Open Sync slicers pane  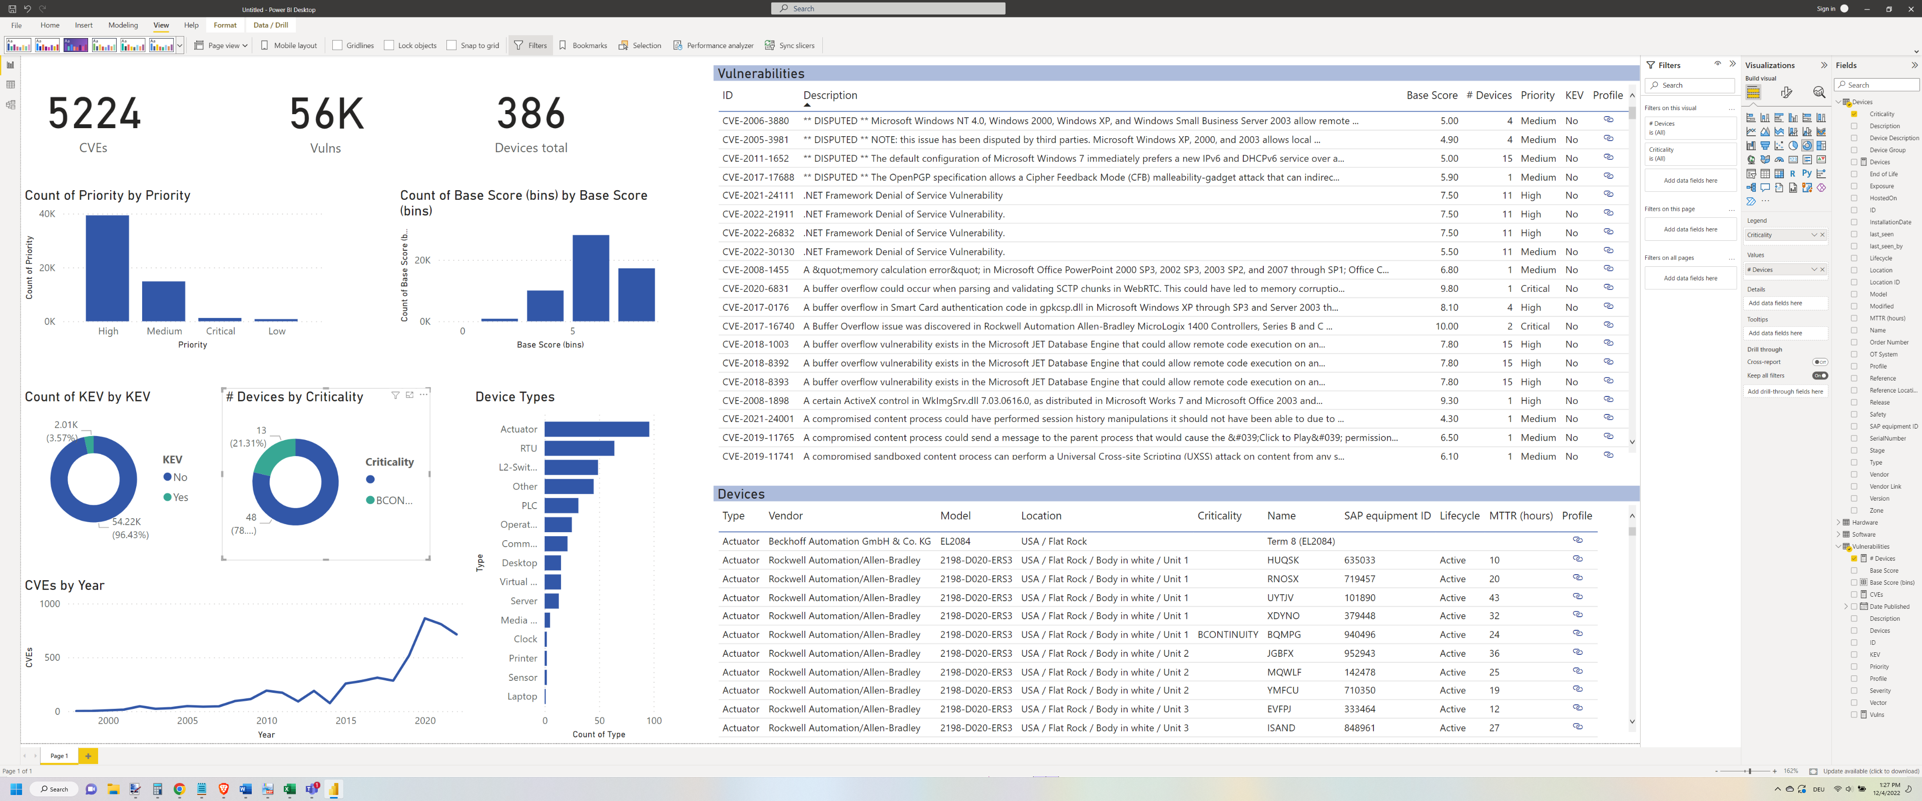tap(789, 46)
